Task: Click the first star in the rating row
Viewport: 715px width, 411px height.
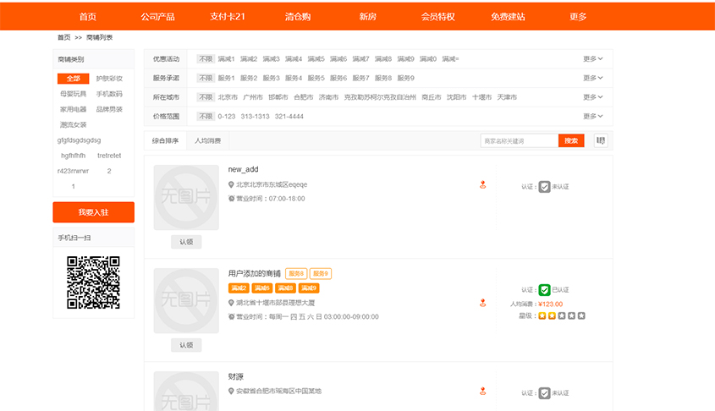Action: (542, 315)
